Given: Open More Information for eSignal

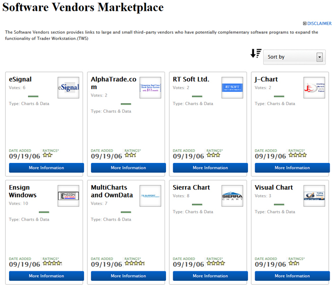Looking at the screenshot, I should click(46, 168).
